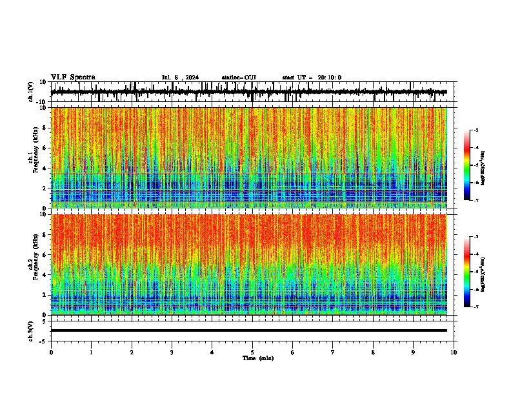Click the "-7" label on ch.1 color scale

(476, 200)
